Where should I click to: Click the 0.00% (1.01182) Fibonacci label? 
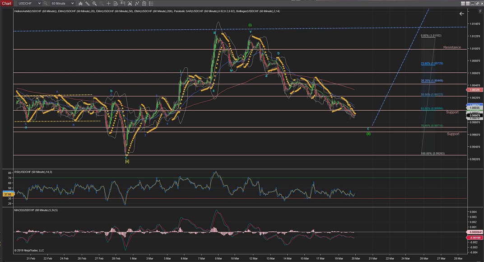(x=431, y=36)
